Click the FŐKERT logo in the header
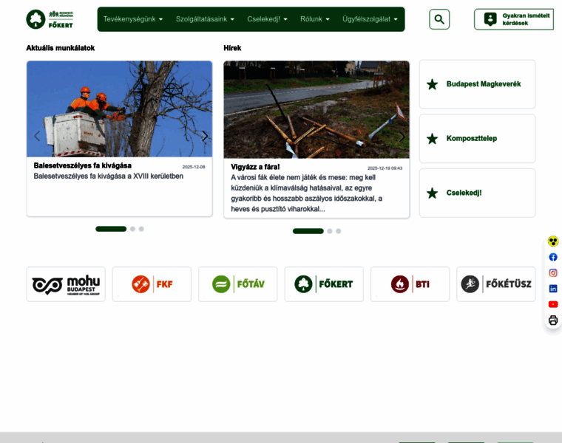This screenshot has height=443, width=562. tap(50, 19)
